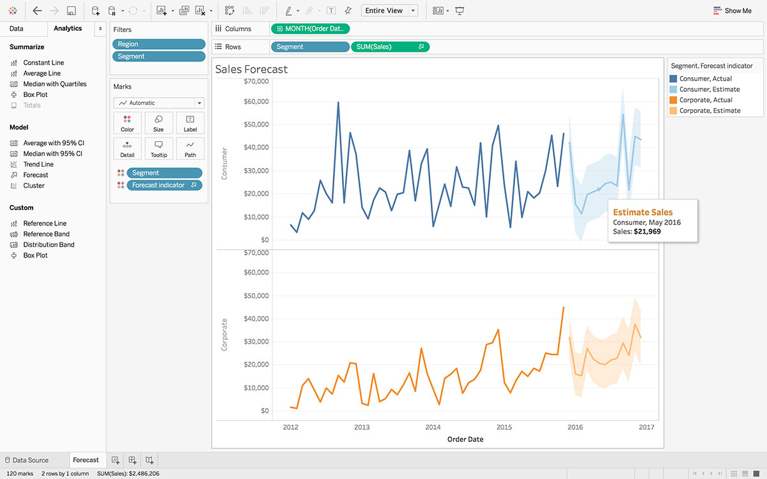Open the Size marks card button
This screenshot has height=479, width=767.
click(x=159, y=123)
